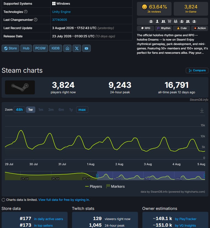This screenshot has width=210, height=228.
Task: Click the 3,824 In-Game counter box
Action: (x=191, y=9)
